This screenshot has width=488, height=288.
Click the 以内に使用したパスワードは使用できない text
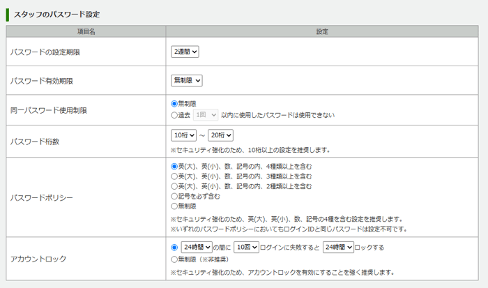click(278, 115)
